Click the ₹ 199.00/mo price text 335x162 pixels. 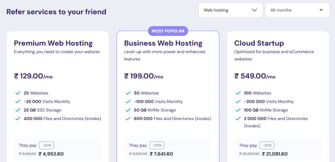[144, 76]
